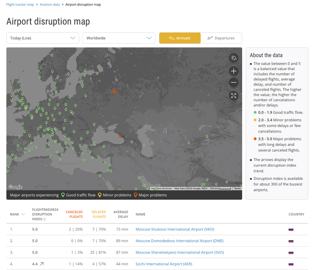The image size is (315, 270).
Task: Click the green 0.0 - 1.9 legend dot
Action: [255, 112]
